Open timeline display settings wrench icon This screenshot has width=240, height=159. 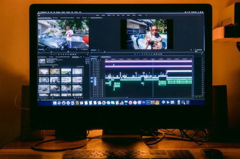click(x=101, y=60)
